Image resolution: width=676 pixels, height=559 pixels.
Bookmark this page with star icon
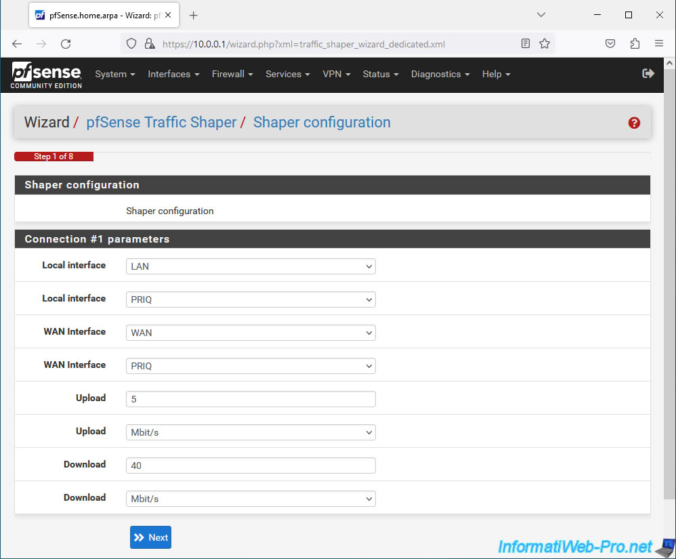(x=545, y=43)
